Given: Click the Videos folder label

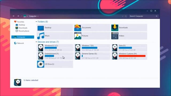Looking at the screenshot, I should pyautogui.click(x=122, y=36).
